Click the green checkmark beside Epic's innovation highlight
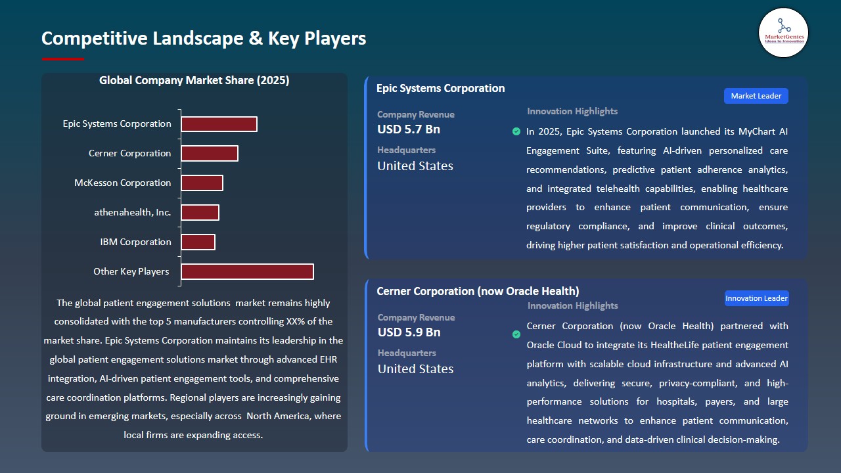The width and height of the screenshot is (841, 473). [x=516, y=131]
